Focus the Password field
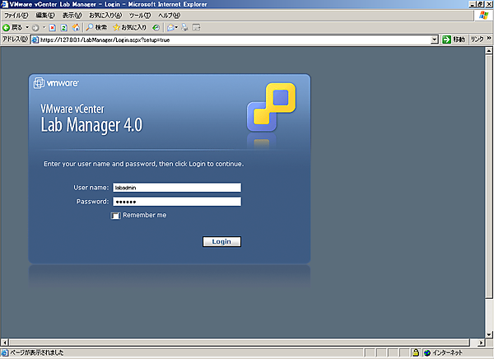The image size is (494, 359). [176, 202]
